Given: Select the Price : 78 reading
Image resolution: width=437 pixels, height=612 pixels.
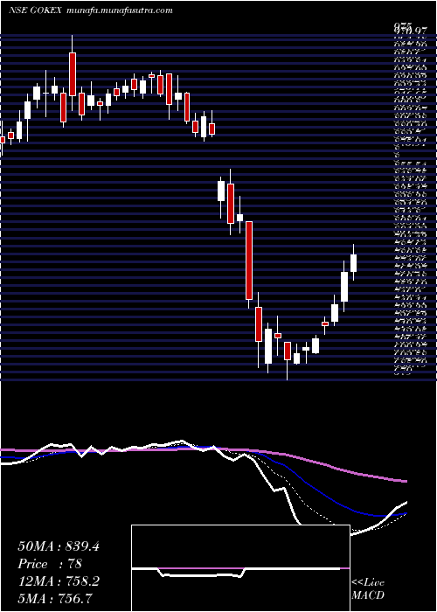Looking at the screenshot, I should pyautogui.click(x=50, y=564).
